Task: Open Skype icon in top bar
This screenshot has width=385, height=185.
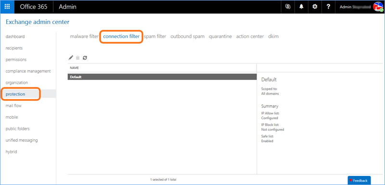Action: pyautogui.click(x=288, y=7)
